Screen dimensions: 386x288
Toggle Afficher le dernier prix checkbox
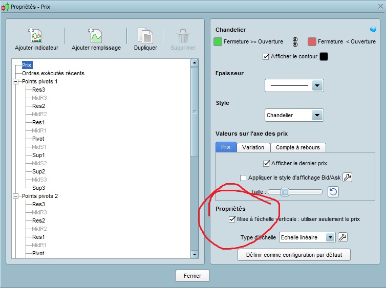[266, 163]
